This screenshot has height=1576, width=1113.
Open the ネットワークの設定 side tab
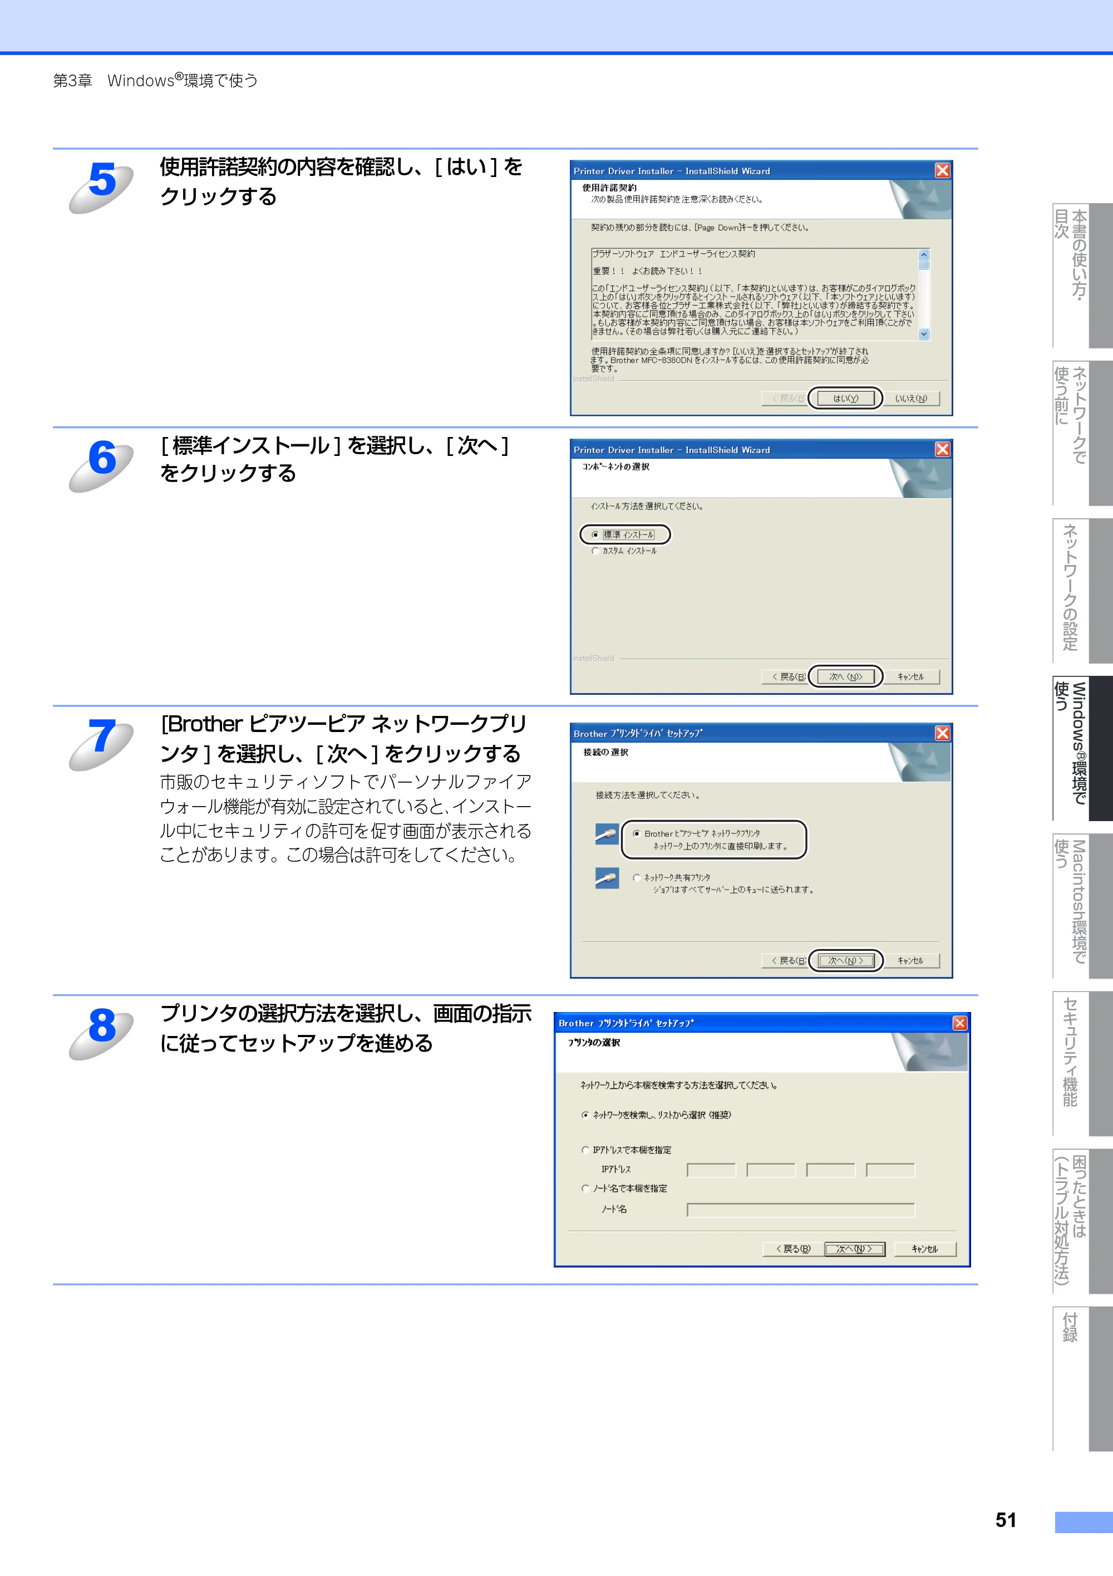[1083, 590]
